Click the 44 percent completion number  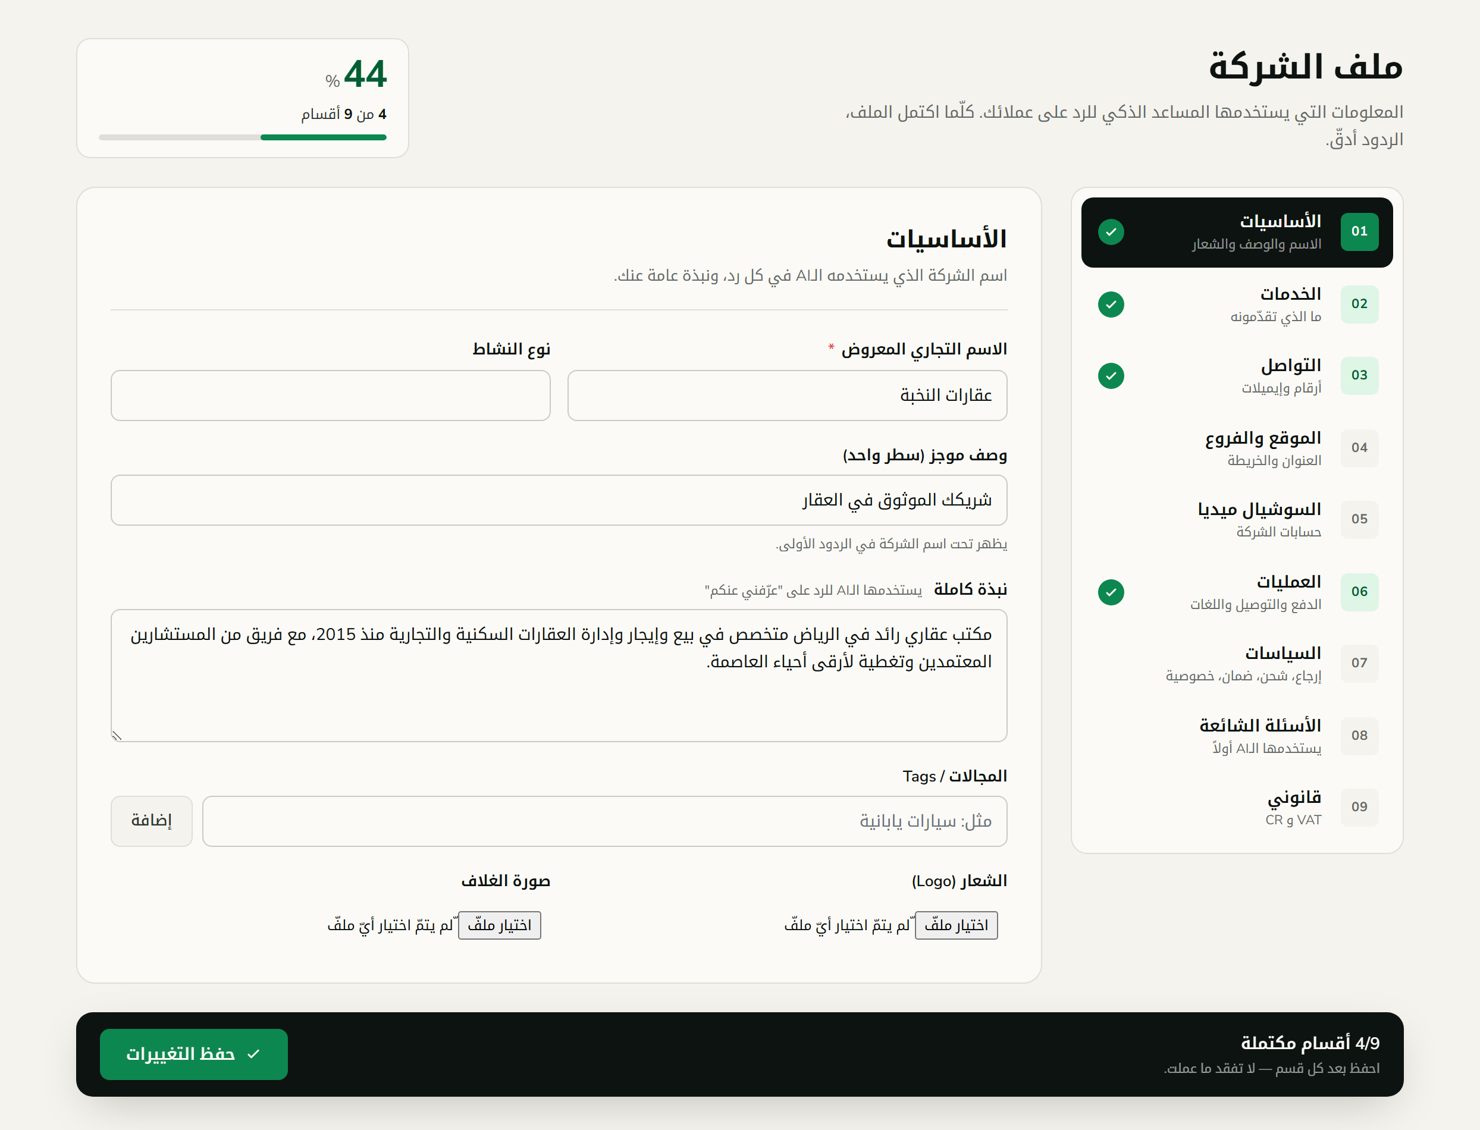[x=365, y=74]
